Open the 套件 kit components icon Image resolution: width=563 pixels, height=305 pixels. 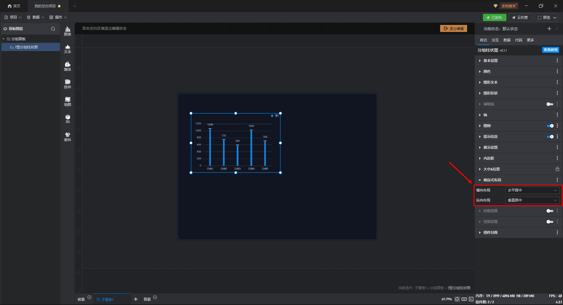coord(67,137)
